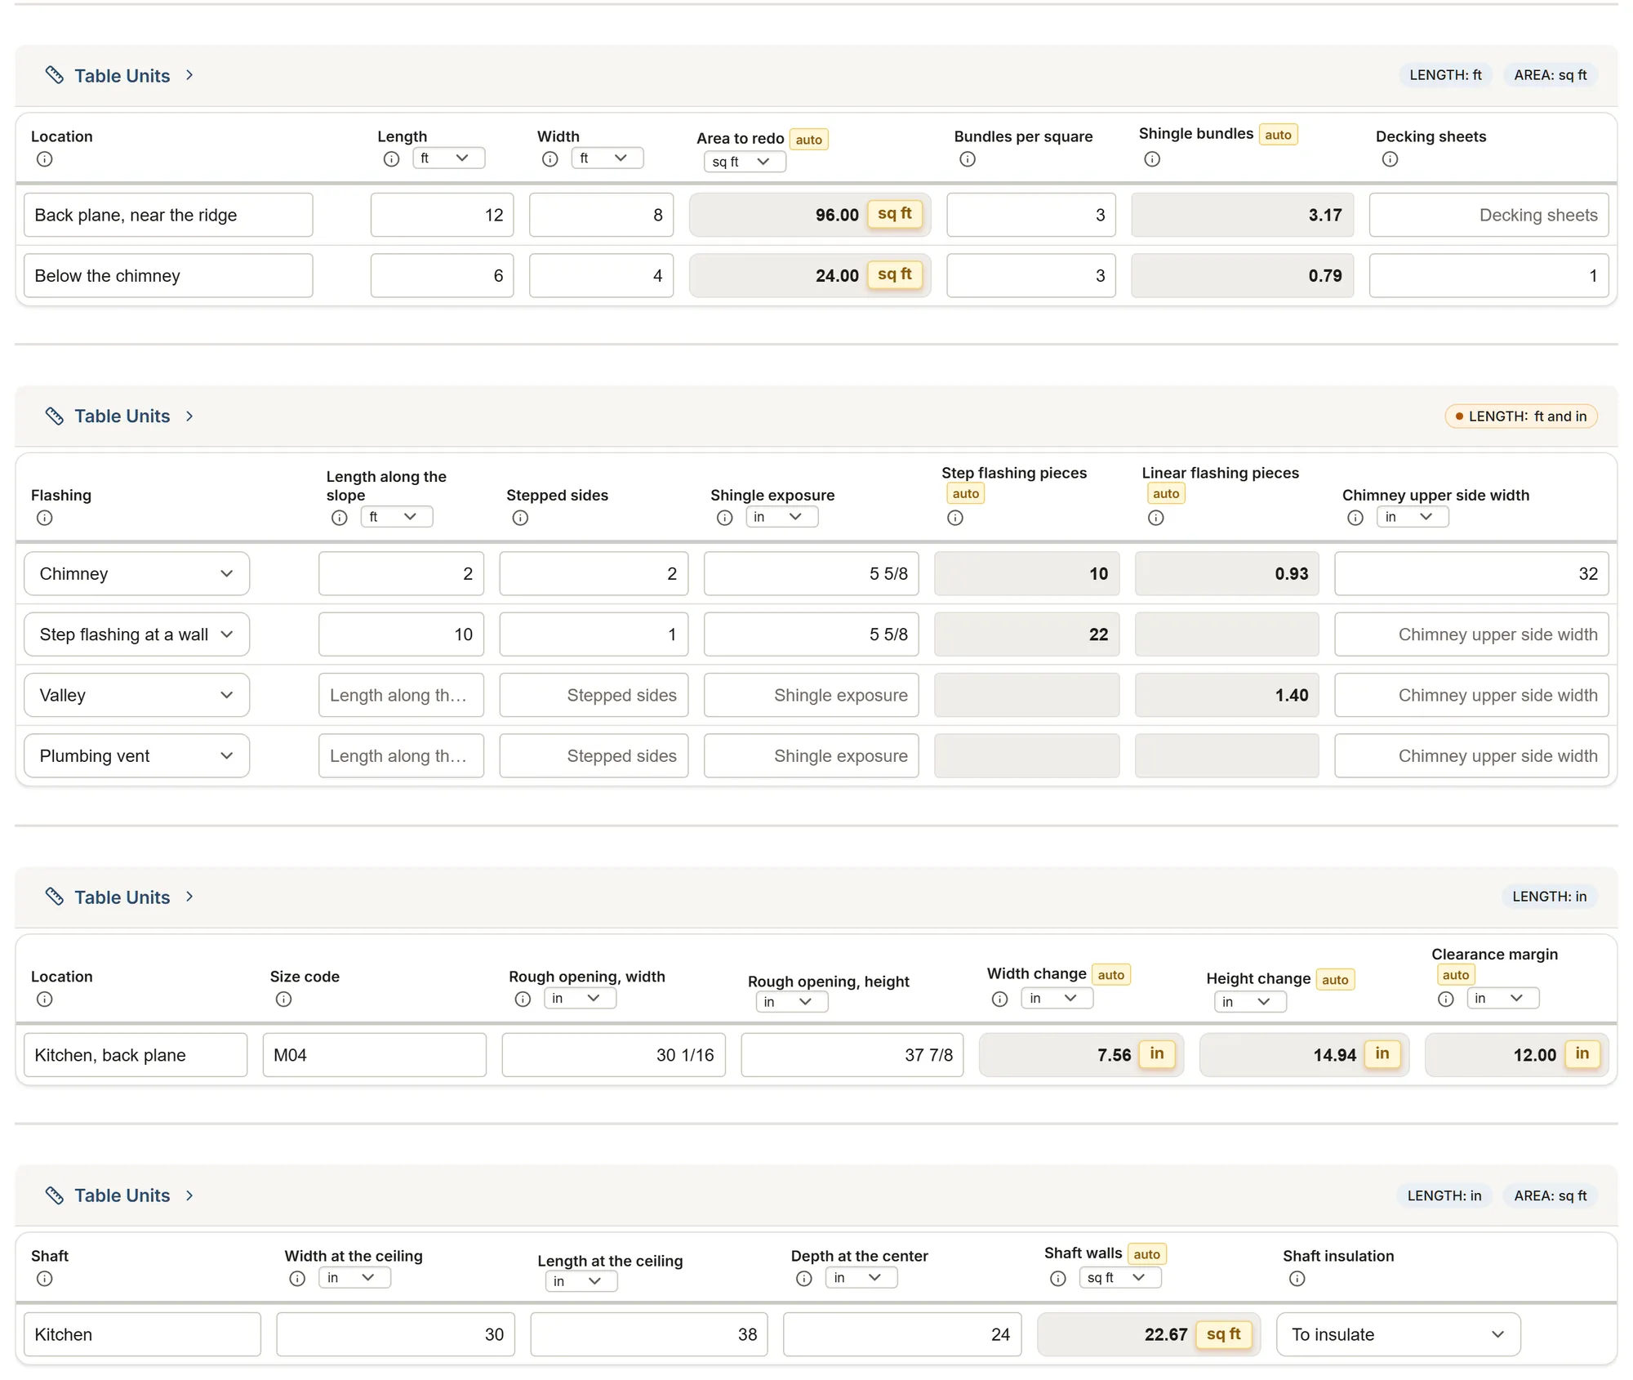Screen dimensions: 1633x1380
Task: Expand Table Units above shaft table
Action: 120,1195
